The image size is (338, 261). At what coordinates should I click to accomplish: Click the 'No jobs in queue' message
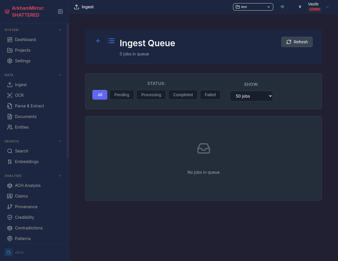(x=203, y=172)
